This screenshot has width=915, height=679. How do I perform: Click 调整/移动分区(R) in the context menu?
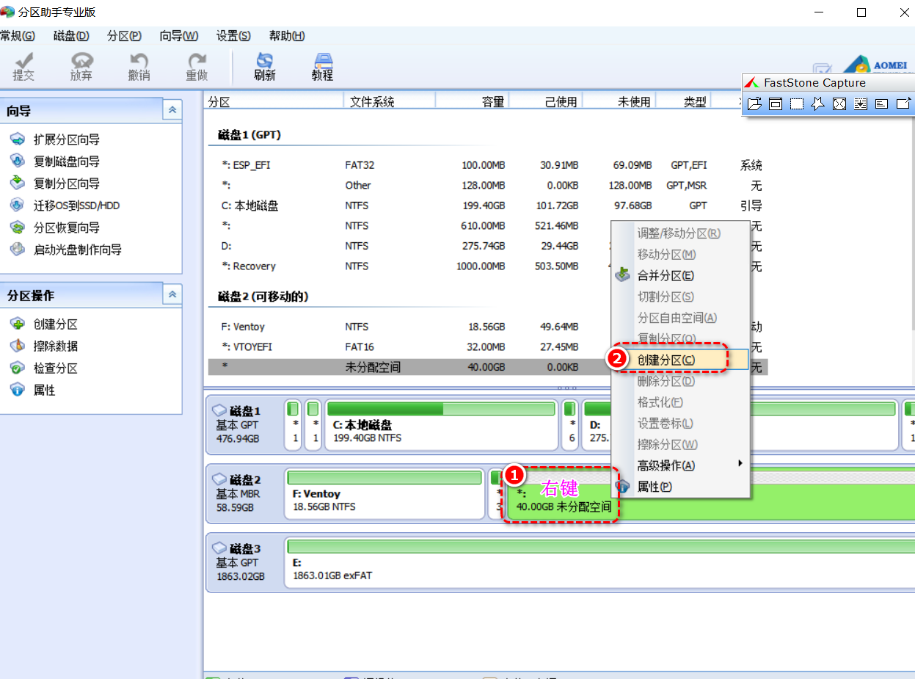pos(680,233)
